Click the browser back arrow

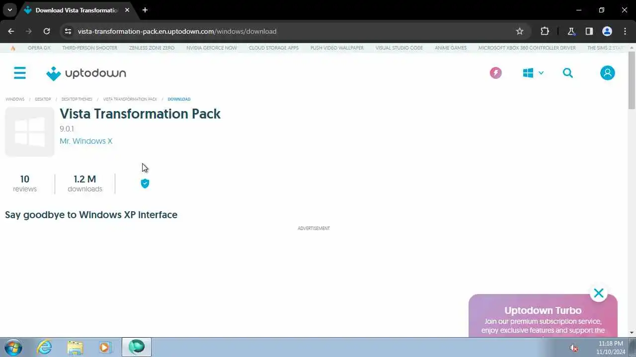11,31
